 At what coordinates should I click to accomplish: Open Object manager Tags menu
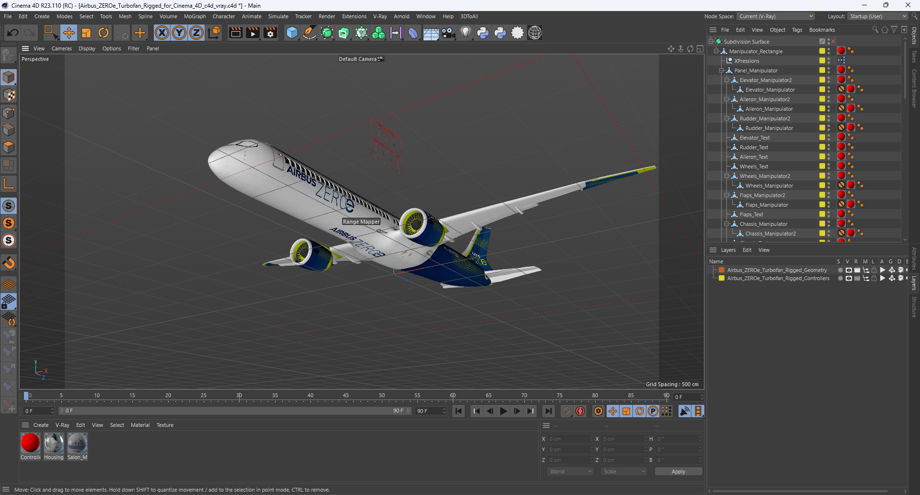(797, 30)
